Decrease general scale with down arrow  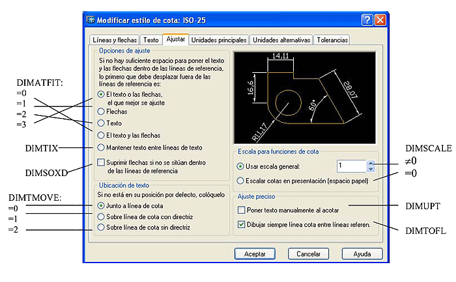371,169
